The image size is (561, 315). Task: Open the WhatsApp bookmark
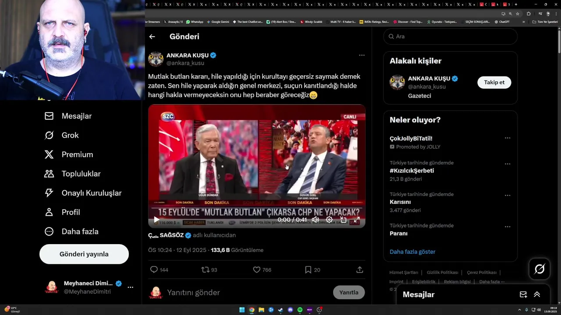[195, 21]
